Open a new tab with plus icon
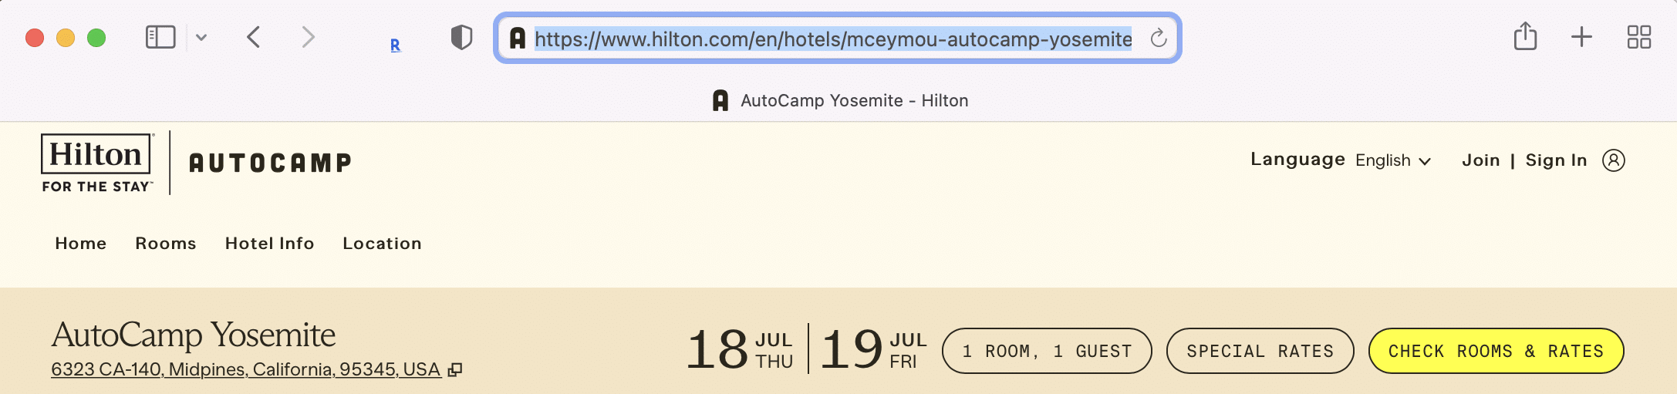The width and height of the screenshot is (1677, 394). click(1581, 36)
